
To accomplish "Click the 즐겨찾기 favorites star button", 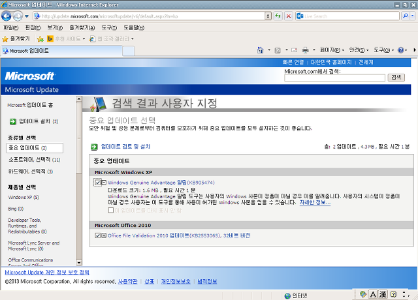I will [16, 39].
